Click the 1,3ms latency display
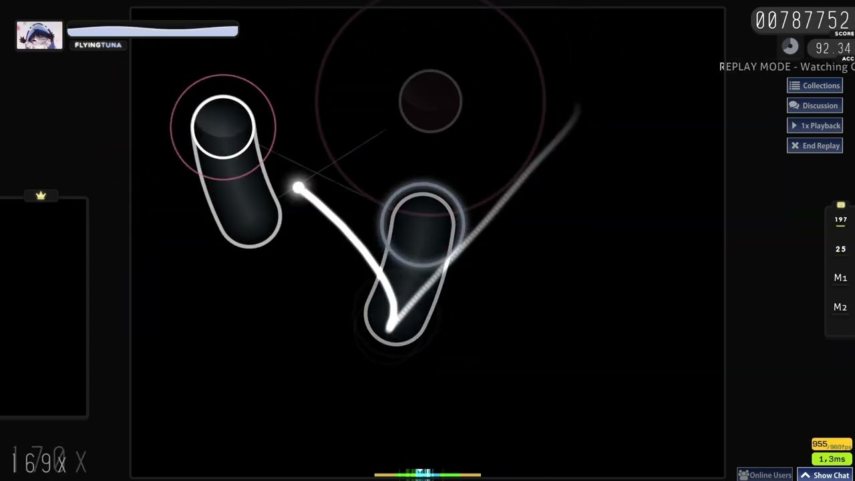Viewport: 855px width, 481px height. click(831, 459)
